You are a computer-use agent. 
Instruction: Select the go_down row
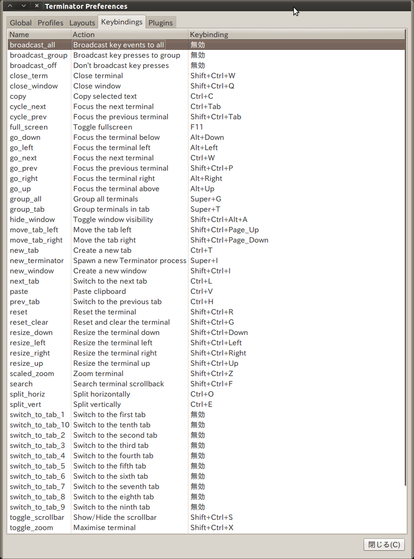pyautogui.click(x=206, y=137)
